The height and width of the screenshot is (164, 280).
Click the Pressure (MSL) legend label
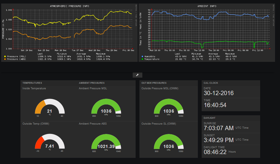click(x=16, y=57)
